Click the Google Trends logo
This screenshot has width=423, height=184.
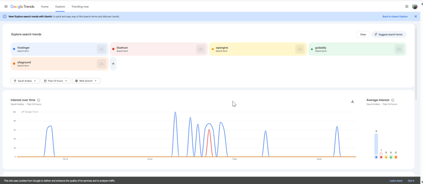click(x=22, y=7)
